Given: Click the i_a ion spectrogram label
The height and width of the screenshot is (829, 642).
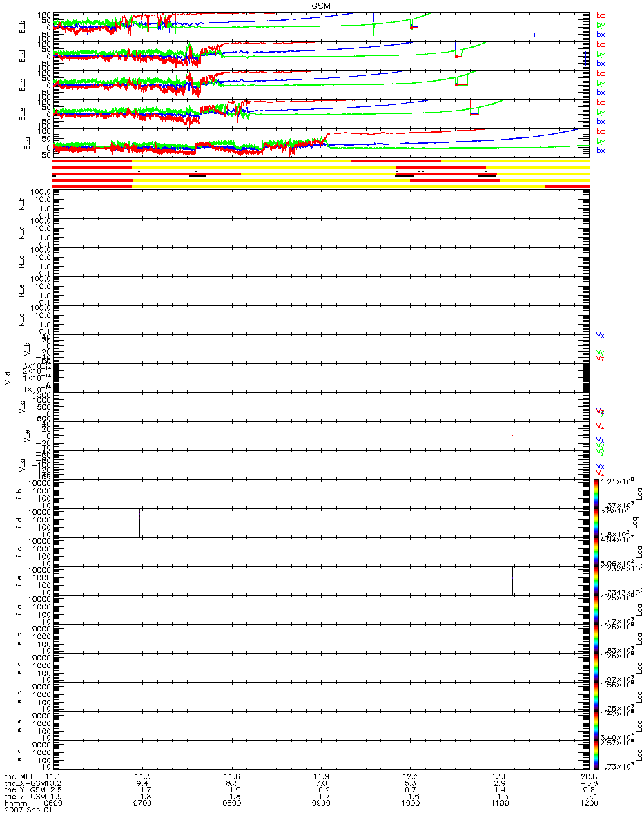Looking at the screenshot, I should point(19,609).
